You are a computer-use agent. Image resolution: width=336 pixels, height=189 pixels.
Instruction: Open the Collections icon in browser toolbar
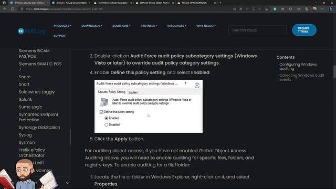[x=307, y=9]
